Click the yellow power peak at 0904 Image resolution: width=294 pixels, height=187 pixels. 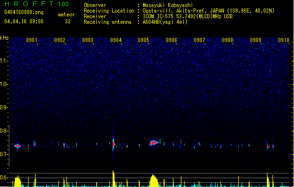(114, 179)
